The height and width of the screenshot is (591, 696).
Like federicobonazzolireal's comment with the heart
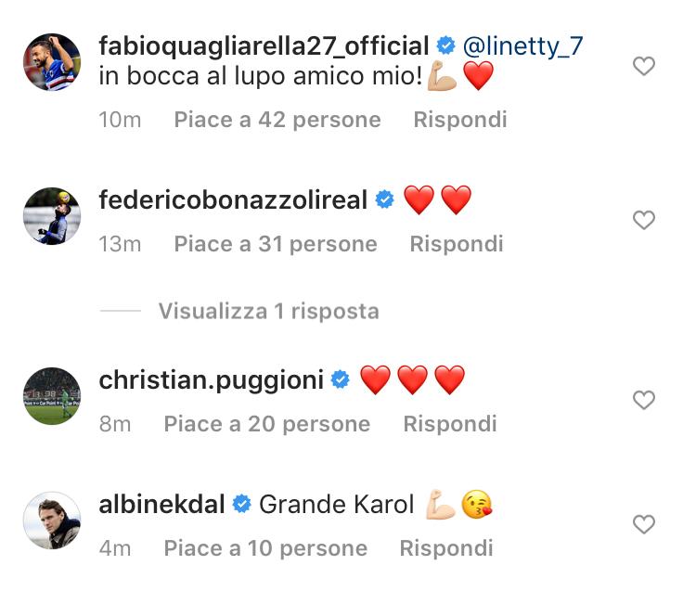(643, 220)
